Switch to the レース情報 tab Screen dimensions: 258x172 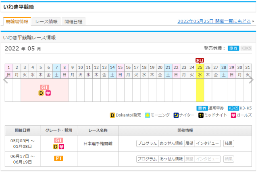pyautogui.click(x=46, y=22)
